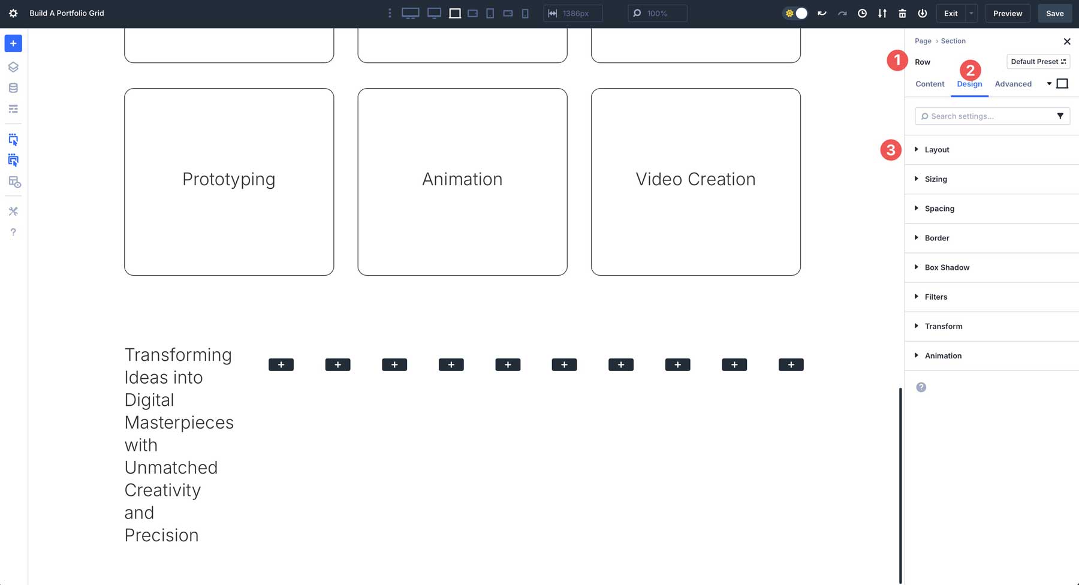Viewport: 1079px width, 585px height.
Task: Select the desktop preview mode
Action: (x=410, y=13)
